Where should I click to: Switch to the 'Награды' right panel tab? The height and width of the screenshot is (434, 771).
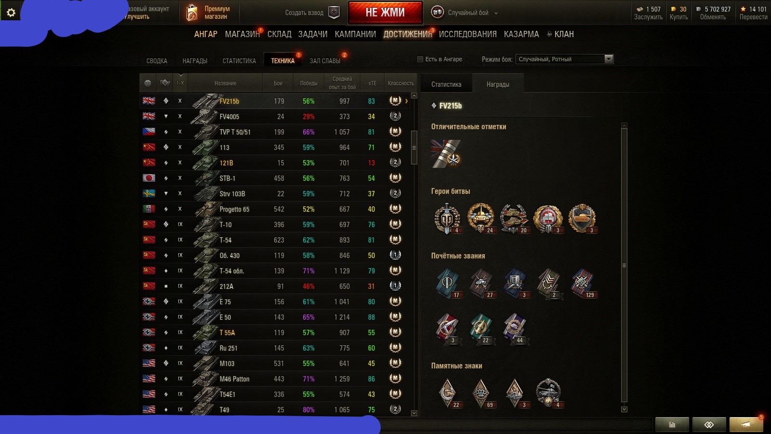point(498,84)
